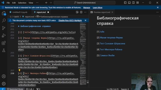The height and width of the screenshot is (90, 161).
Task: Click the Restricted Mode status bar item
Action: [x=15, y=89]
